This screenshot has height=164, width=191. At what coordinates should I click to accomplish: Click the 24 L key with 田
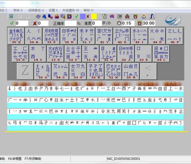coord(161,54)
